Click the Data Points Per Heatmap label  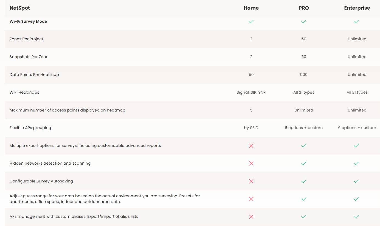[x=34, y=75]
